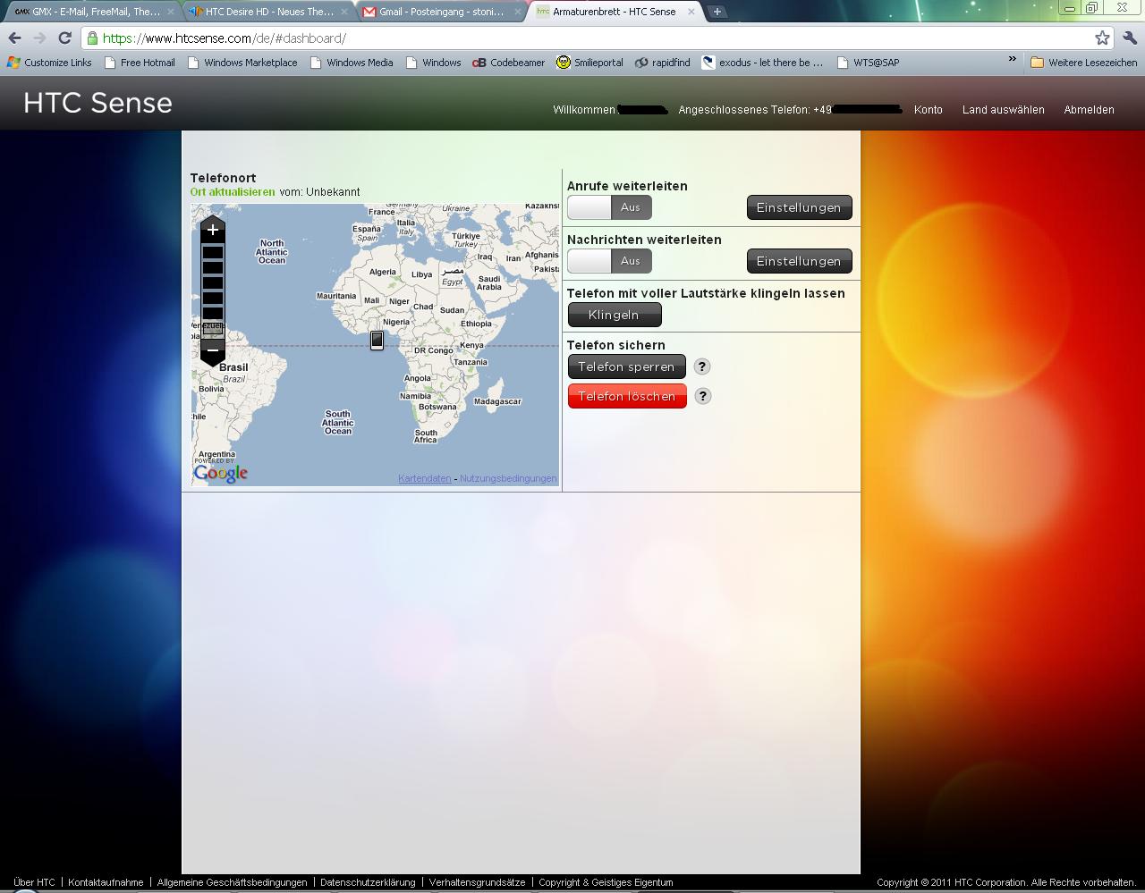Open the Nutzungsbedingungen map link
The image size is (1145, 893).
(x=508, y=479)
